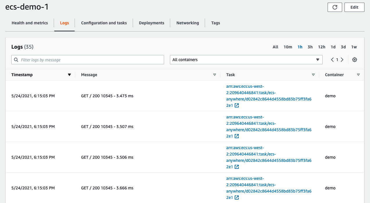Select 10m time range
The width and height of the screenshot is (370, 203).
point(288,47)
